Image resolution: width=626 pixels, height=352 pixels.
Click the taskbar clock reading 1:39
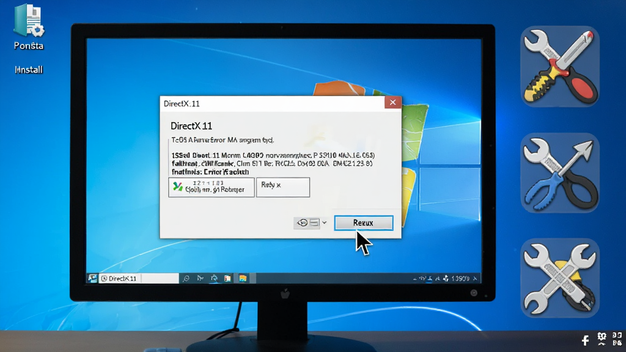460,279
